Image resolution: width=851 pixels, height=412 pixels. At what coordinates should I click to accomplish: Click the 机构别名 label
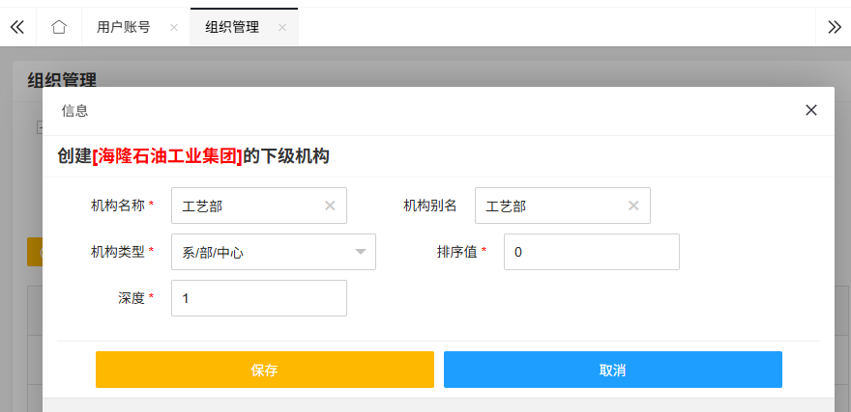tap(429, 206)
